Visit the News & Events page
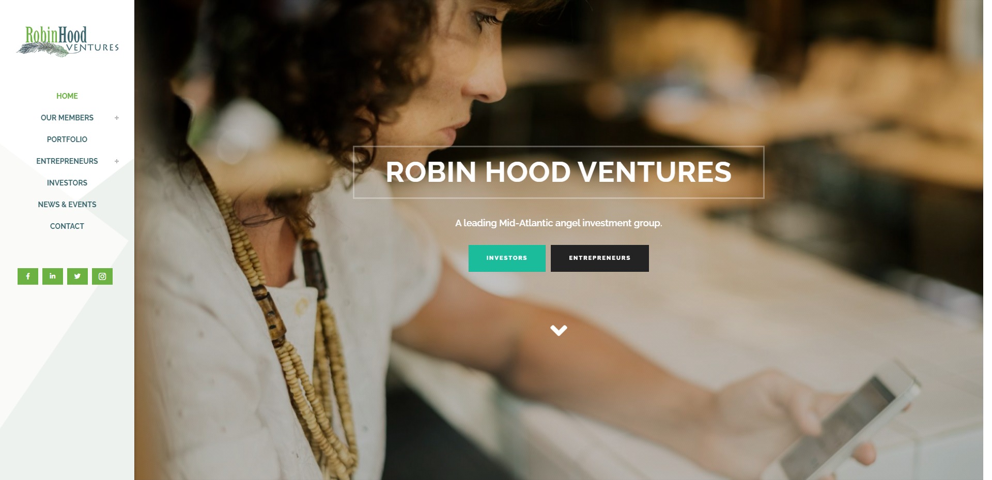This screenshot has height=480, width=992. click(67, 205)
